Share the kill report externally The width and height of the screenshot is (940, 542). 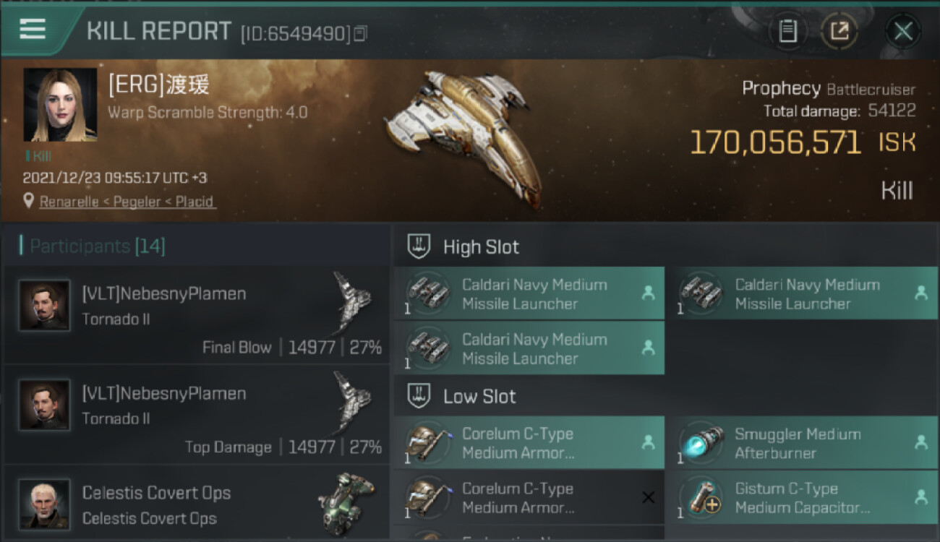click(x=839, y=31)
